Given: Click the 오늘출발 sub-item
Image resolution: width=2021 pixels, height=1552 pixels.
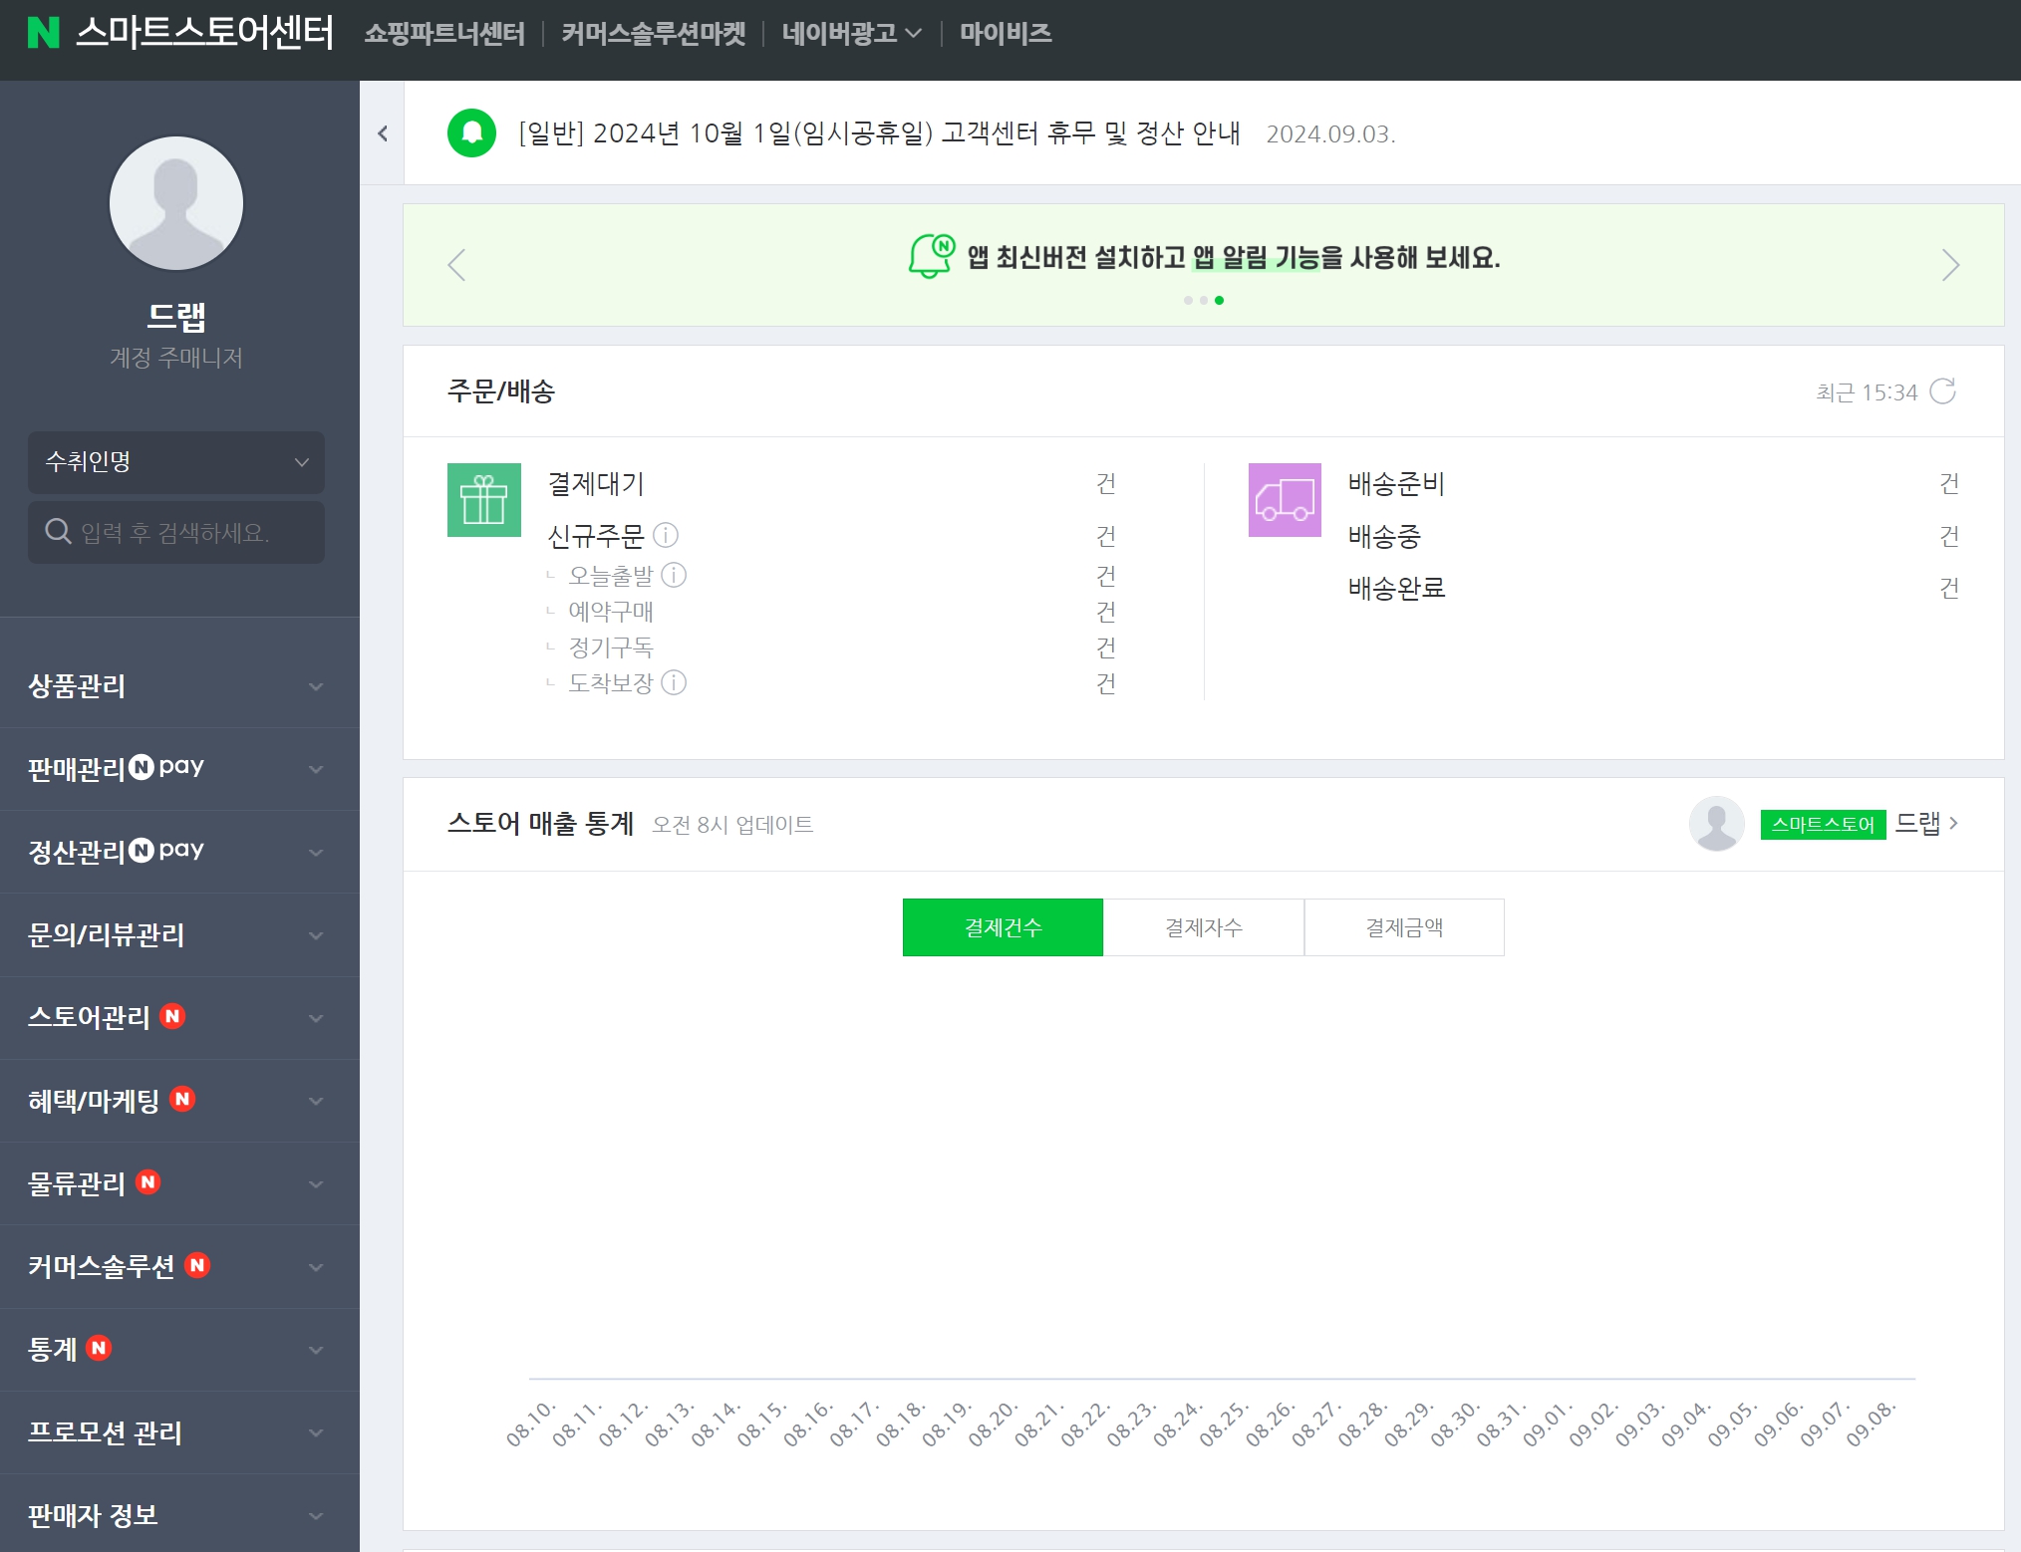Looking at the screenshot, I should (x=611, y=575).
